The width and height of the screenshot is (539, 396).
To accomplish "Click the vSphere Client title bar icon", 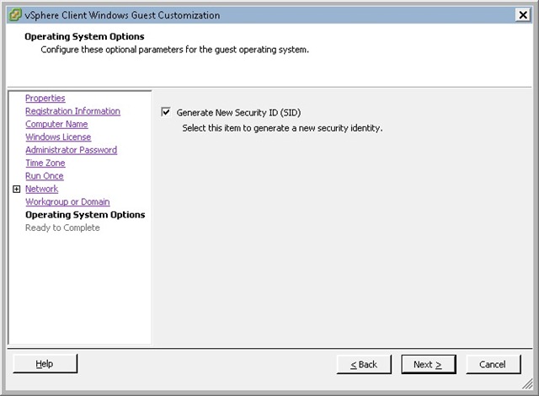I will 14,15.
